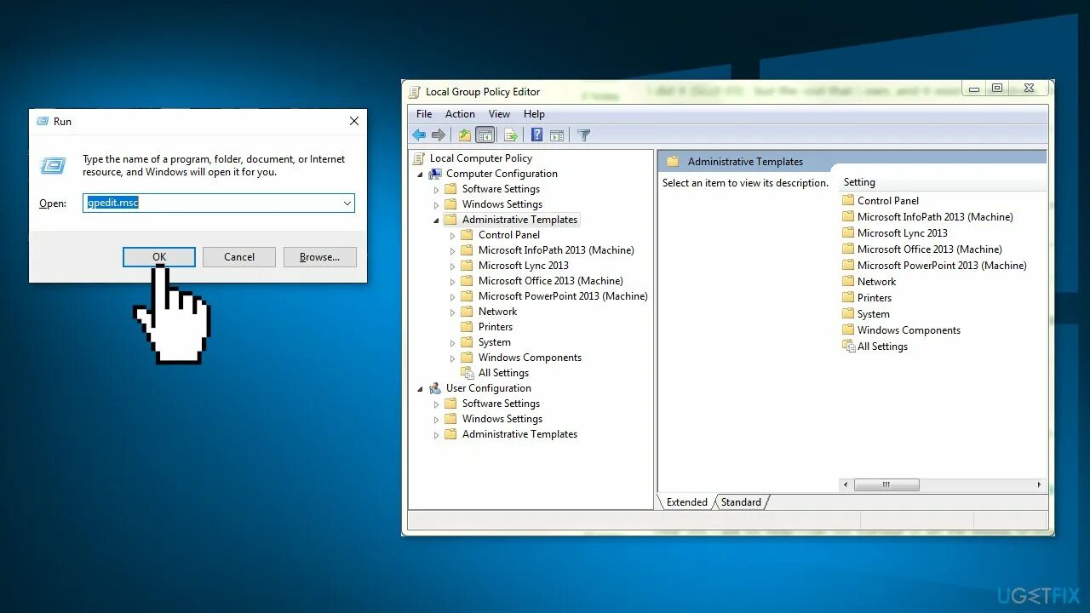Collapse Administrative Templates under Computer Configuration

click(437, 221)
